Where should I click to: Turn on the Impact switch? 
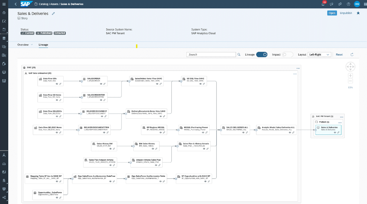[x=288, y=54]
